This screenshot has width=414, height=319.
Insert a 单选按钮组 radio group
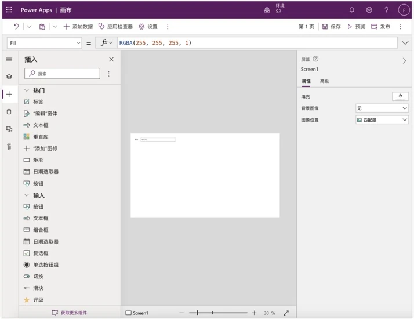(x=41, y=265)
